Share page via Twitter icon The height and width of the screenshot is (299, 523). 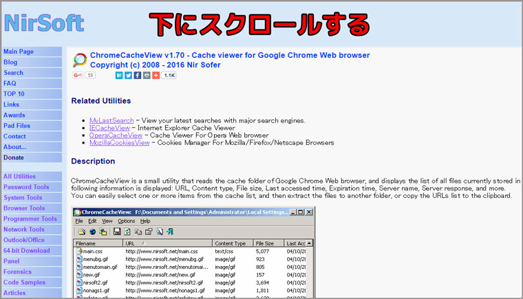(x=128, y=75)
